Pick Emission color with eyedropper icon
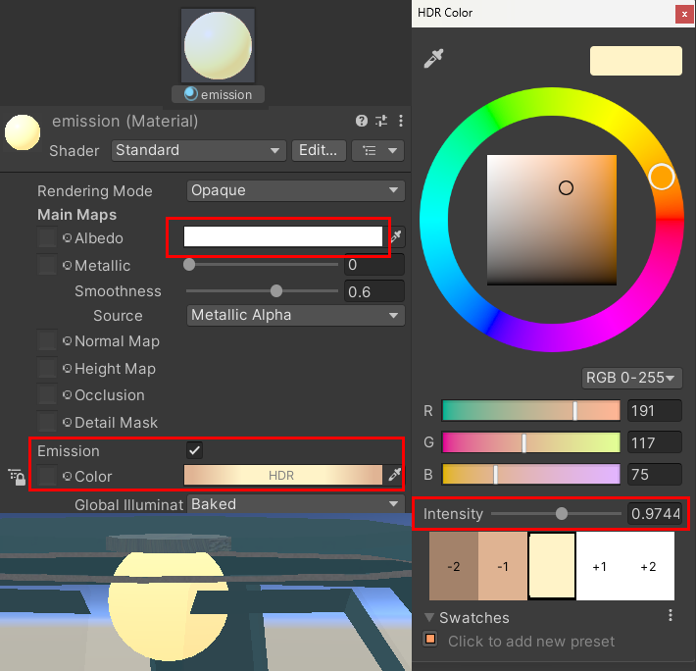The width and height of the screenshot is (696, 671). coord(396,476)
